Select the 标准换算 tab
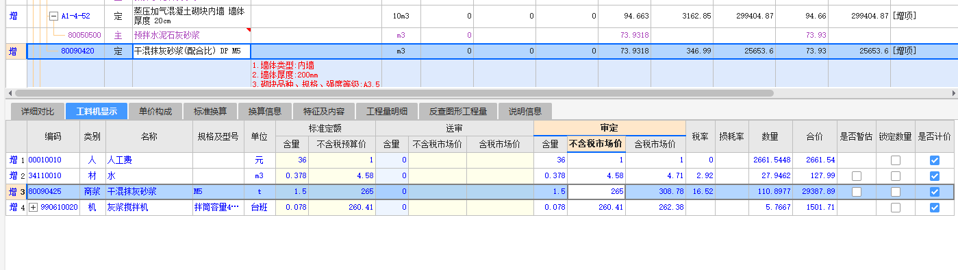Screen dimensions: 958x270 (x=210, y=111)
